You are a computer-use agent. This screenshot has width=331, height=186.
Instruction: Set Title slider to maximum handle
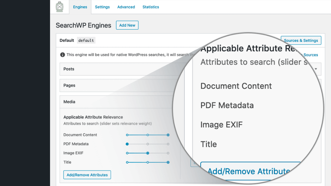point(168,162)
